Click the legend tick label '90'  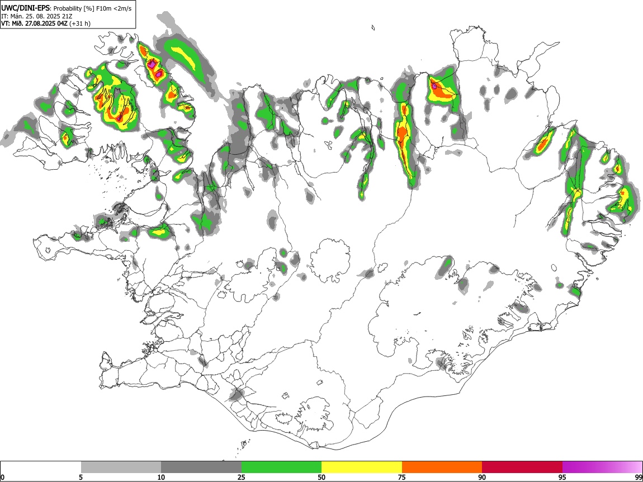click(482, 478)
